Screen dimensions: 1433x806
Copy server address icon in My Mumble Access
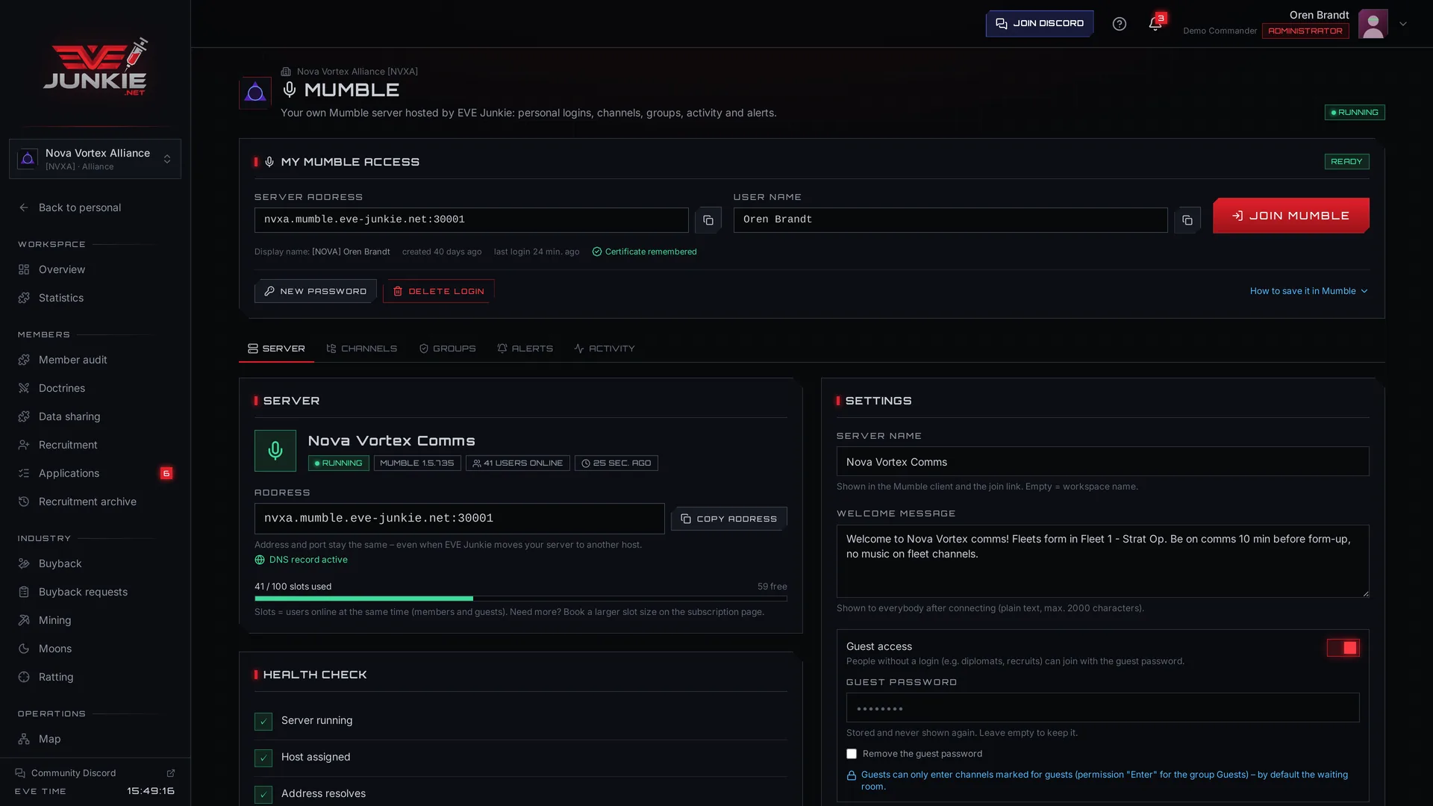click(x=708, y=220)
